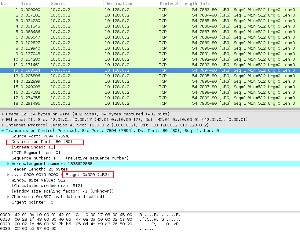Expand the Frame 12 details row
The image size is (300, 236).
[x=2, y=114]
